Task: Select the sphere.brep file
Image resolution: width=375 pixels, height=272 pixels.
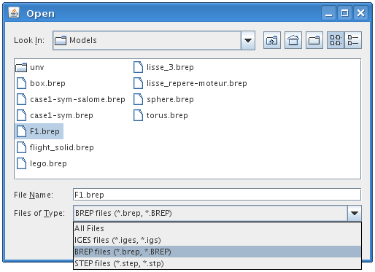Action: (163, 99)
